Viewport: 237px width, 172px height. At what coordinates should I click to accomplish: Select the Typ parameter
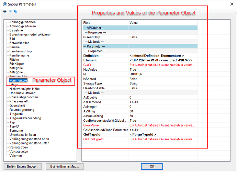tap(12, 122)
